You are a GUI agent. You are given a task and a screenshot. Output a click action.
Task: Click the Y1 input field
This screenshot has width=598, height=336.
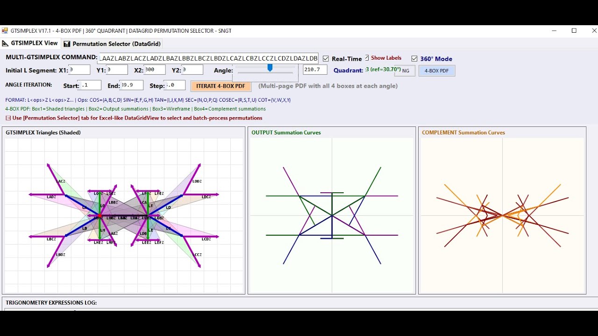pyautogui.click(x=117, y=70)
